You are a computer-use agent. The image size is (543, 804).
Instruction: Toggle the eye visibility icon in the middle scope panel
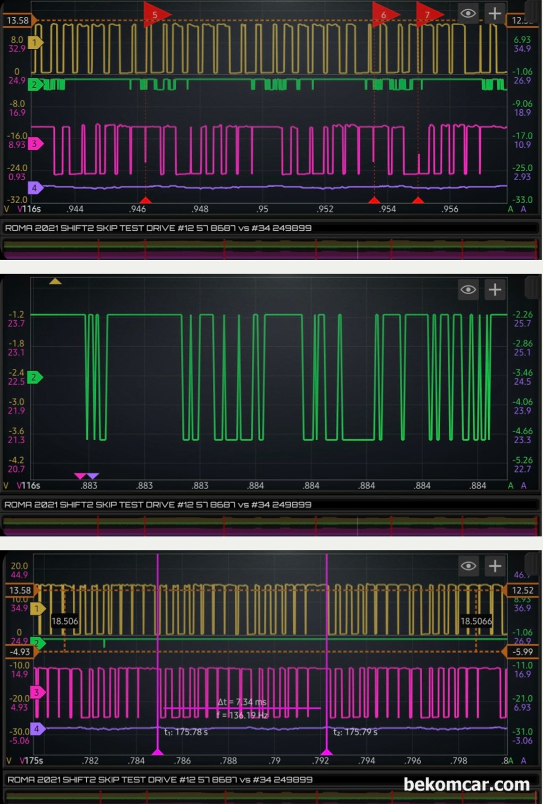[468, 289]
